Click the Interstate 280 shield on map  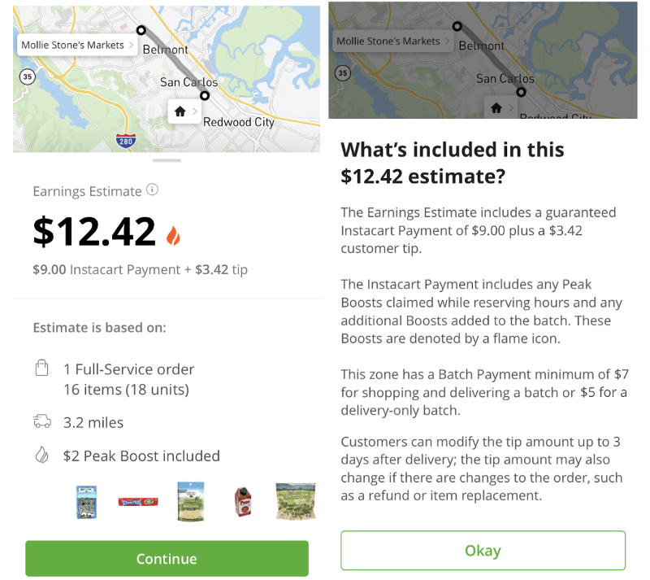point(125,140)
